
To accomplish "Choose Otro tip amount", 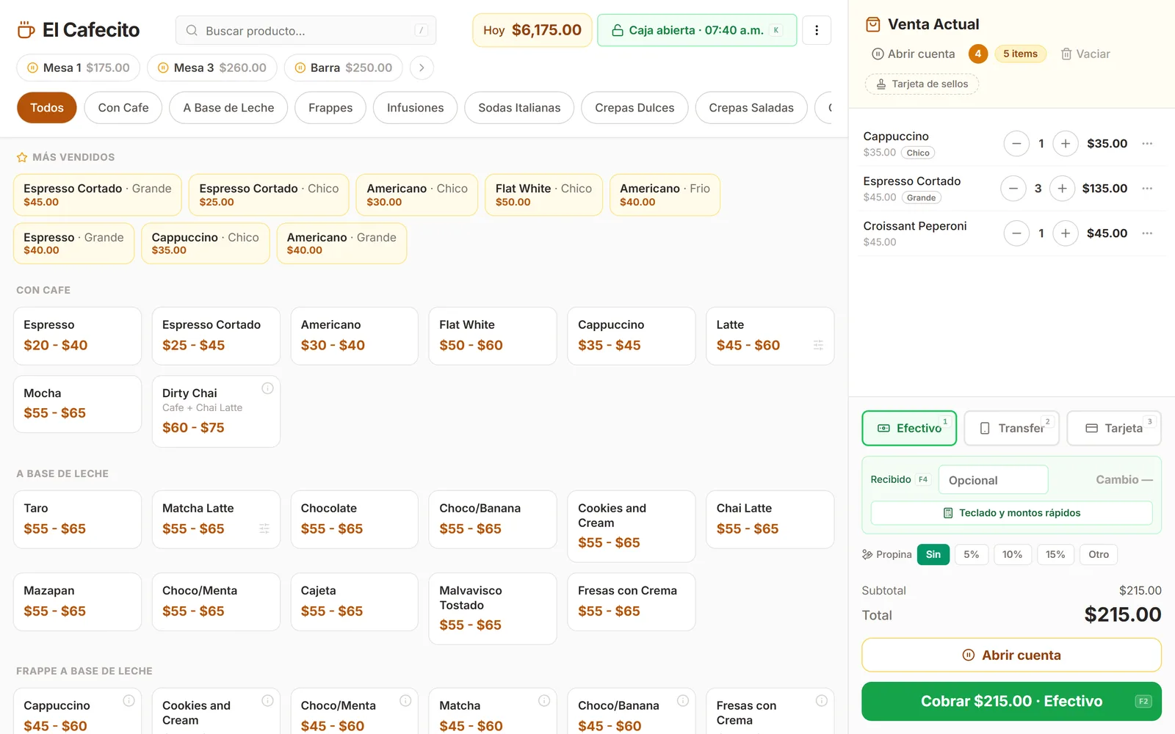I will (1099, 554).
